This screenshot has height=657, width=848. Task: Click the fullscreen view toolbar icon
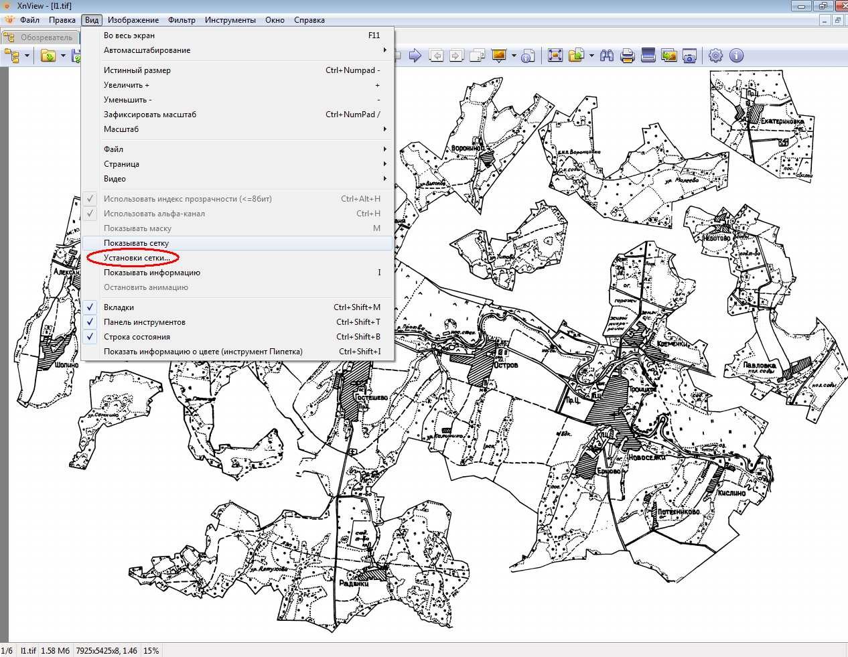pos(555,56)
